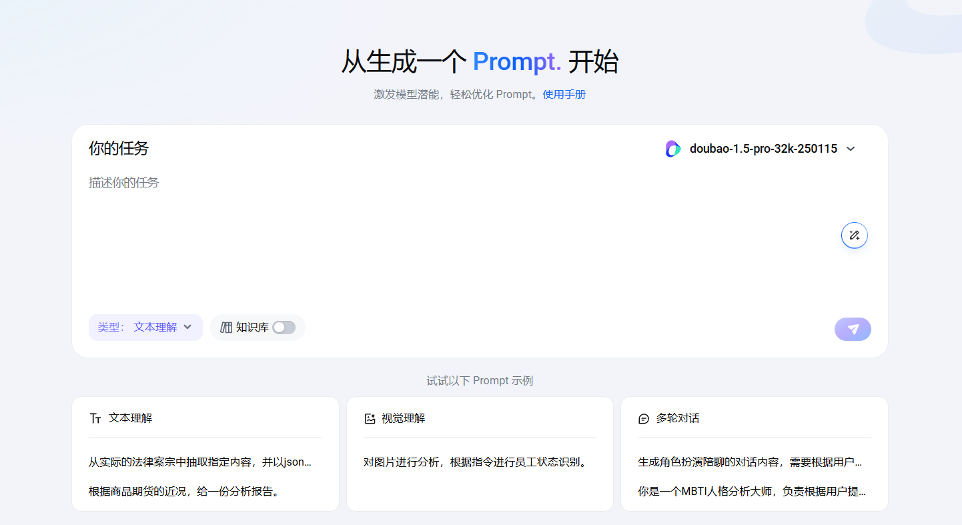Select the 文本理解 example card title
The height and width of the screenshot is (525, 962).
point(130,418)
